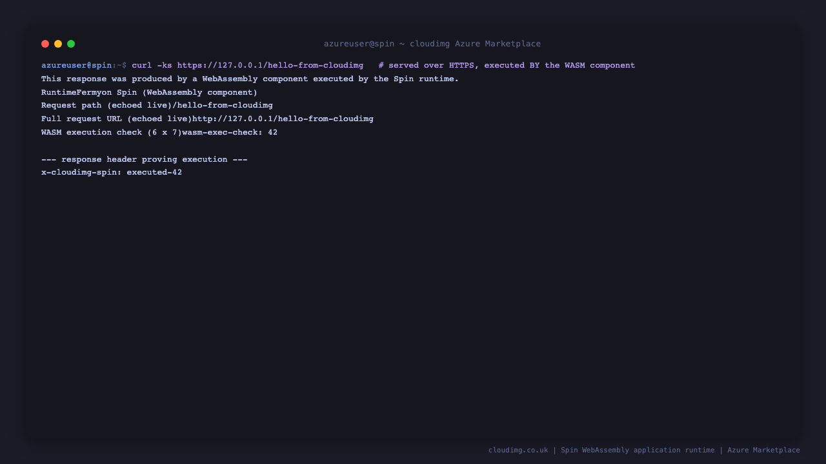Click the 'wasm-exec-check: 42' output line

[x=159, y=132]
